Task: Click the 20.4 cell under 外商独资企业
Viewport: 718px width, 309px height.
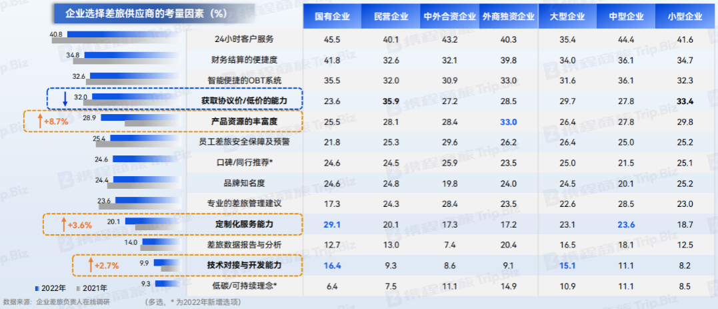Action: [x=508, y=245]
